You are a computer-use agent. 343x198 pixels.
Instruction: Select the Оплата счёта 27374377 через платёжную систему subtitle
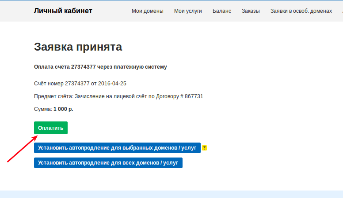click(x=100, y=67)
